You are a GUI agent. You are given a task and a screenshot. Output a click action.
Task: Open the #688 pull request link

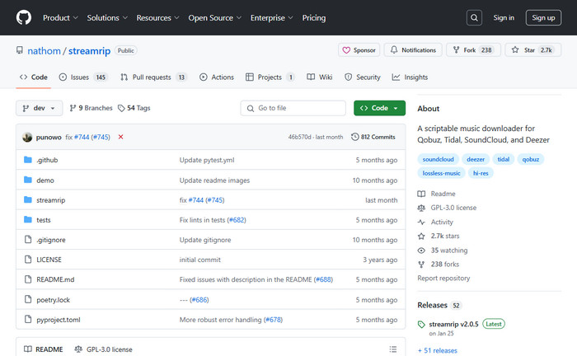323,279
